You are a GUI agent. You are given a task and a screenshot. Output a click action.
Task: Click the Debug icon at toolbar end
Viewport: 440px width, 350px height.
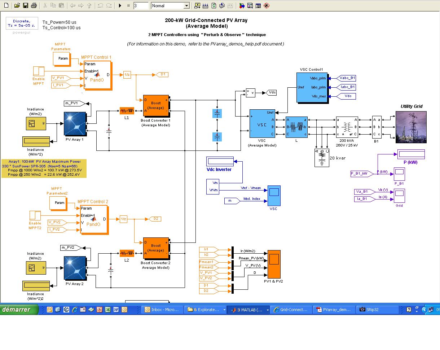(x=267, y=6)
